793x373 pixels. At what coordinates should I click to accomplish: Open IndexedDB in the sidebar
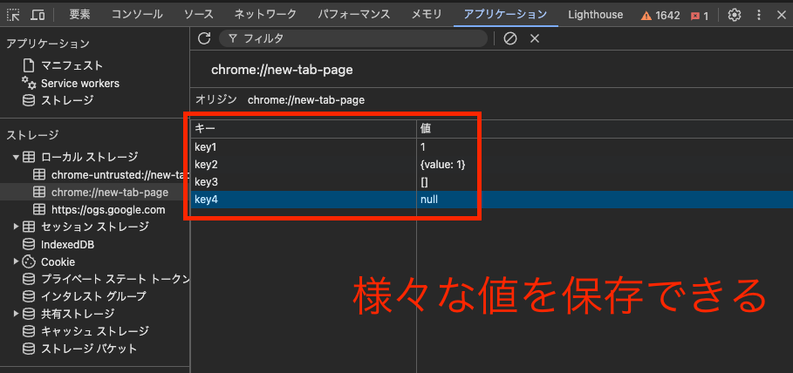pos(68,245)
